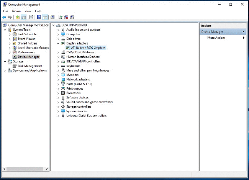
Task: Open More Actions in Actions pane
Action: tap(216, 38)
